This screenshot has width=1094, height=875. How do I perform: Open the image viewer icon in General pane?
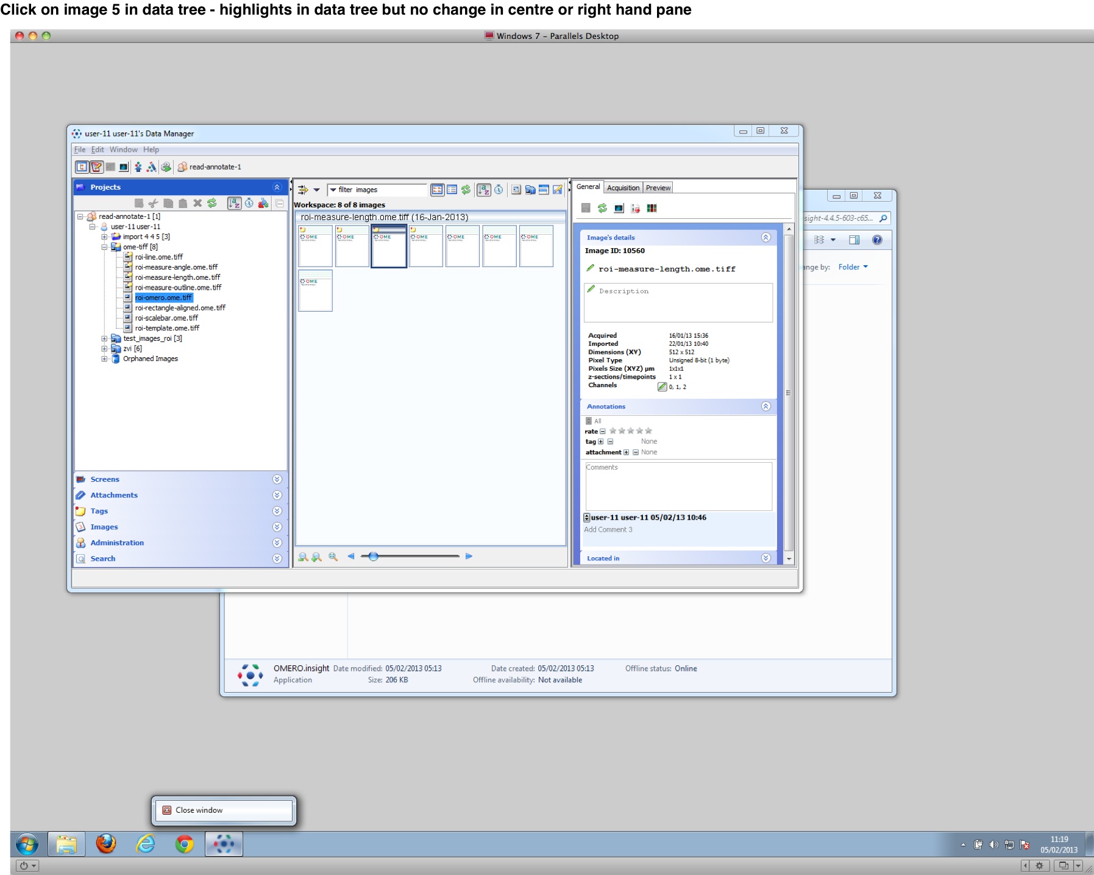click(619, 208)
